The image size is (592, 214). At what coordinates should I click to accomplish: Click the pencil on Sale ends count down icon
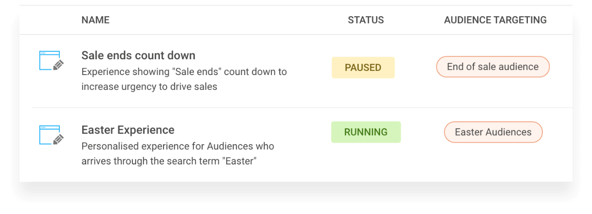[x=58, y=65]
